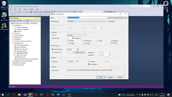Open the Tools menu
The height and width of the screenshot is (97, 172).
[x=25, y=9]
